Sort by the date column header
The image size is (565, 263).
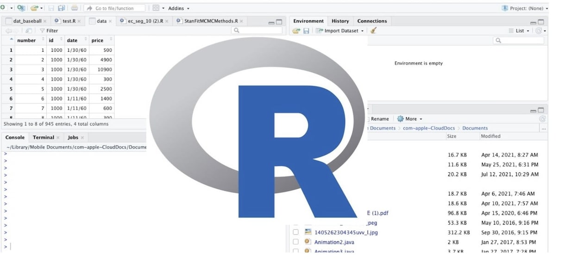(x=76, y=40)
